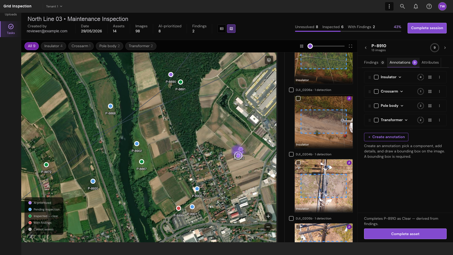Go to previous asset arrow
The image size is (453, 255).
pyautogui.click(x=366, y=48)
